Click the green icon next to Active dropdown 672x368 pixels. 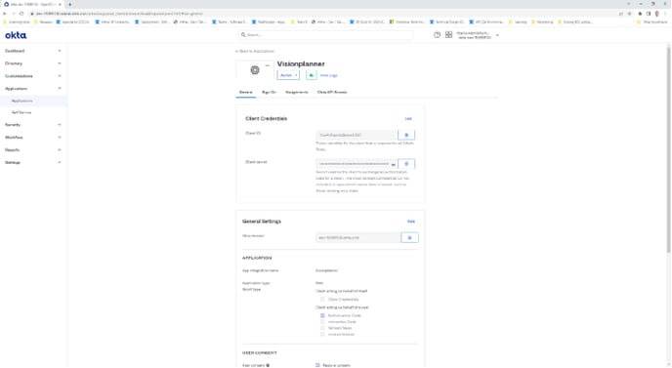pyautogui.click(x=312, y=75)
